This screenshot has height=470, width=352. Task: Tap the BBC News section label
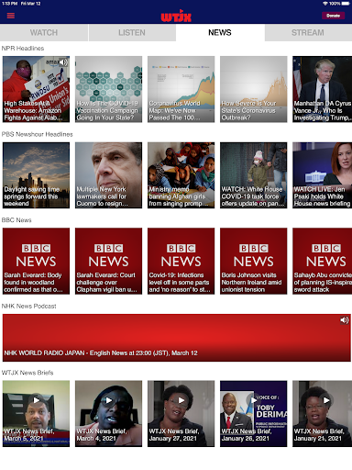[x=16, y=220]
